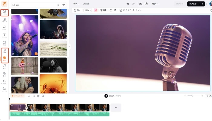Screen dimensions: 212x121
Task: Rename the project title 'Untitled'
Action: click(86, 4)
